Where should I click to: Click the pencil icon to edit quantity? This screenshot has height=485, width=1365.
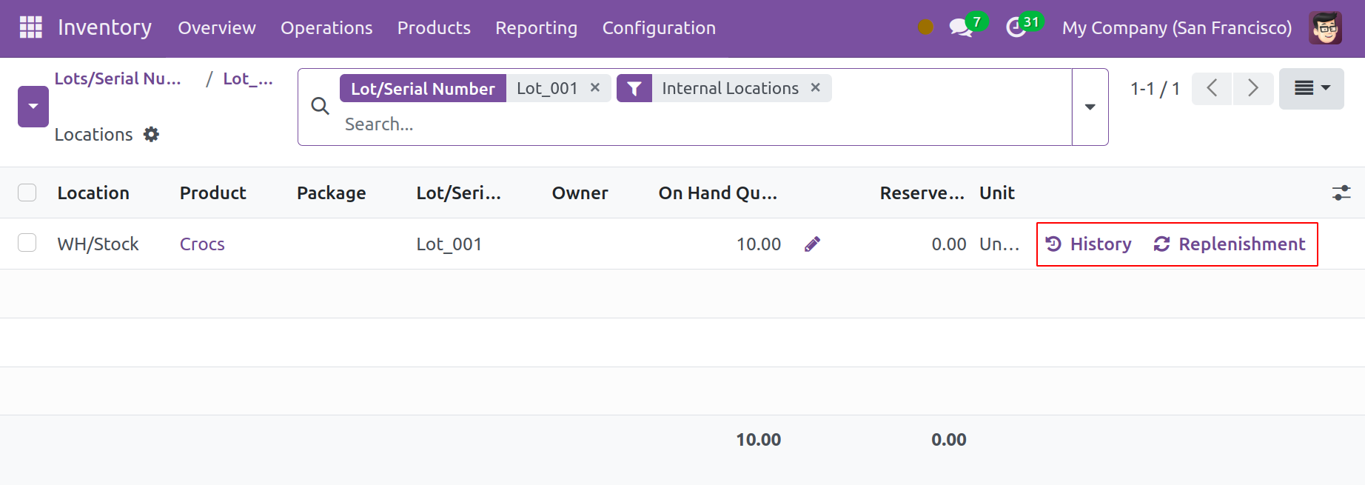pos(812,244)
